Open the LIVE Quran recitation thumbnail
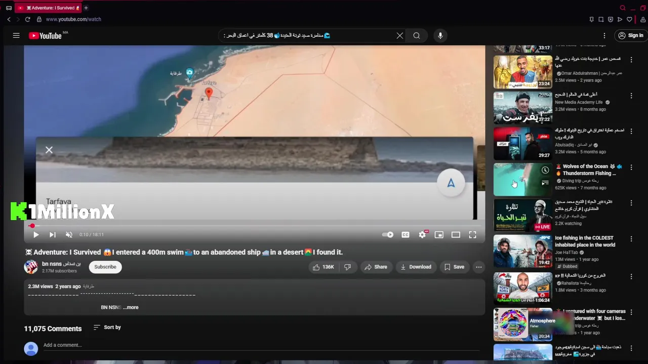The width and height of the screenshot is (648, 364). point(523,215)
